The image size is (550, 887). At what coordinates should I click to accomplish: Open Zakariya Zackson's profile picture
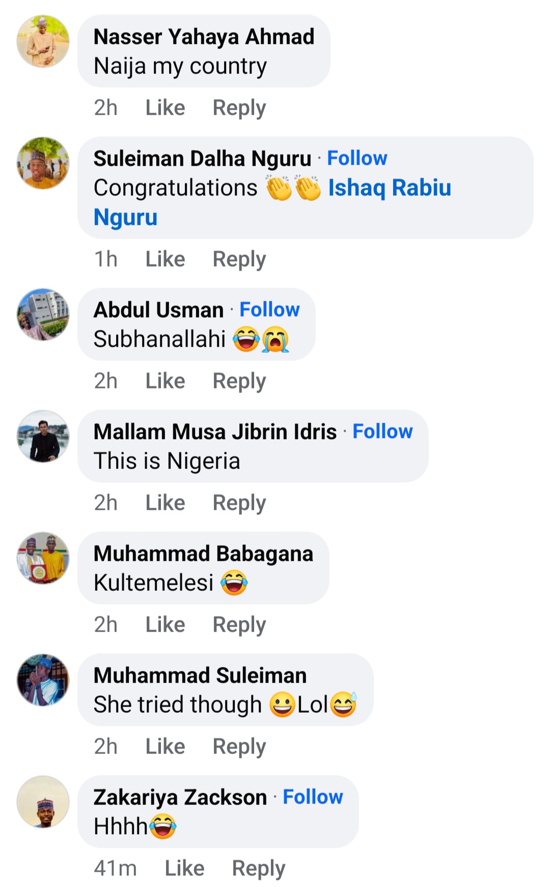(43, 801)
